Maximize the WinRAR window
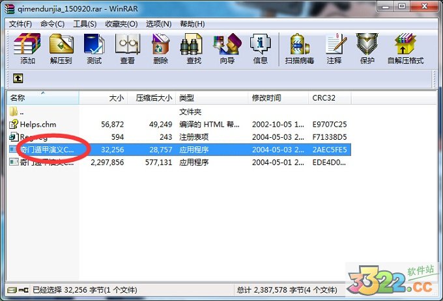 (402, 7)
